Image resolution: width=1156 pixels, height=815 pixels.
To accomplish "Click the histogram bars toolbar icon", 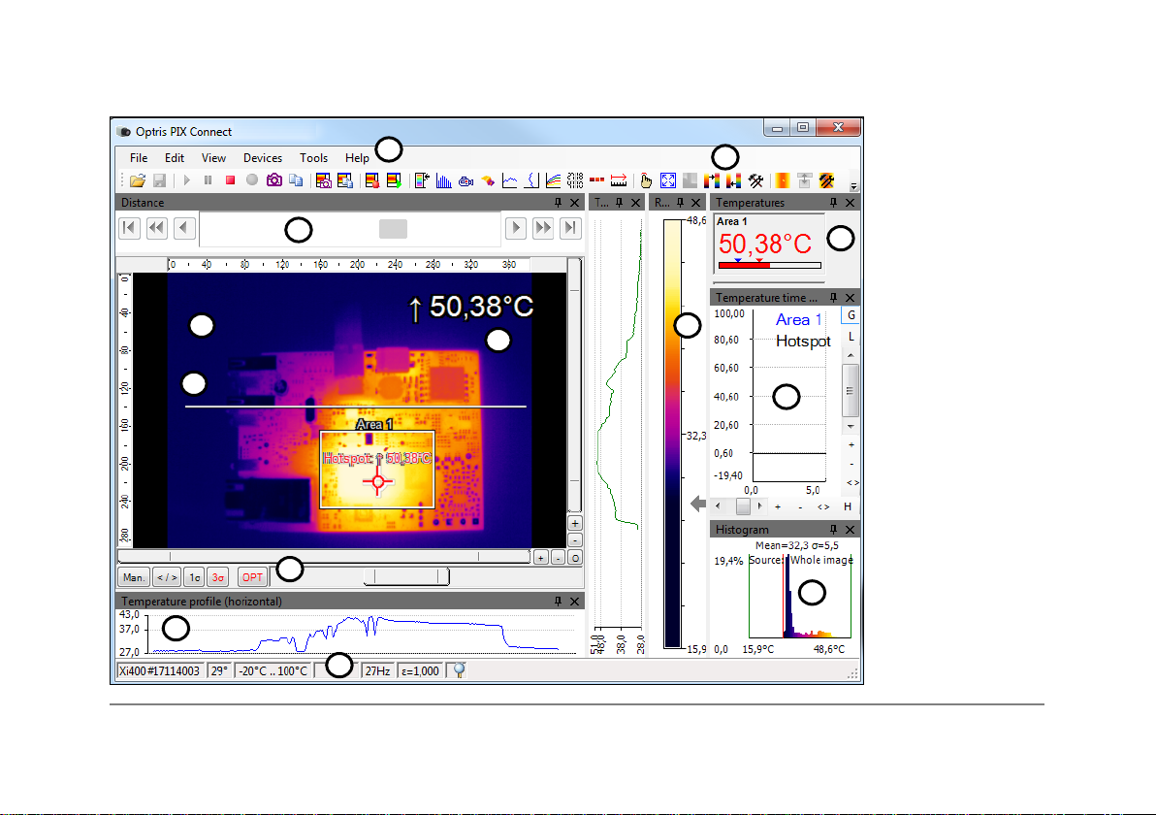I will coord(444,180).
